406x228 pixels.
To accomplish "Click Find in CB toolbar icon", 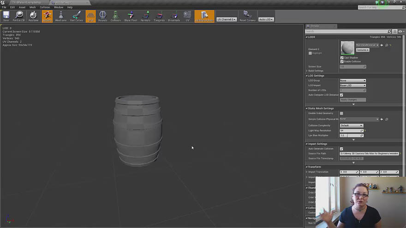I will 18,16.
